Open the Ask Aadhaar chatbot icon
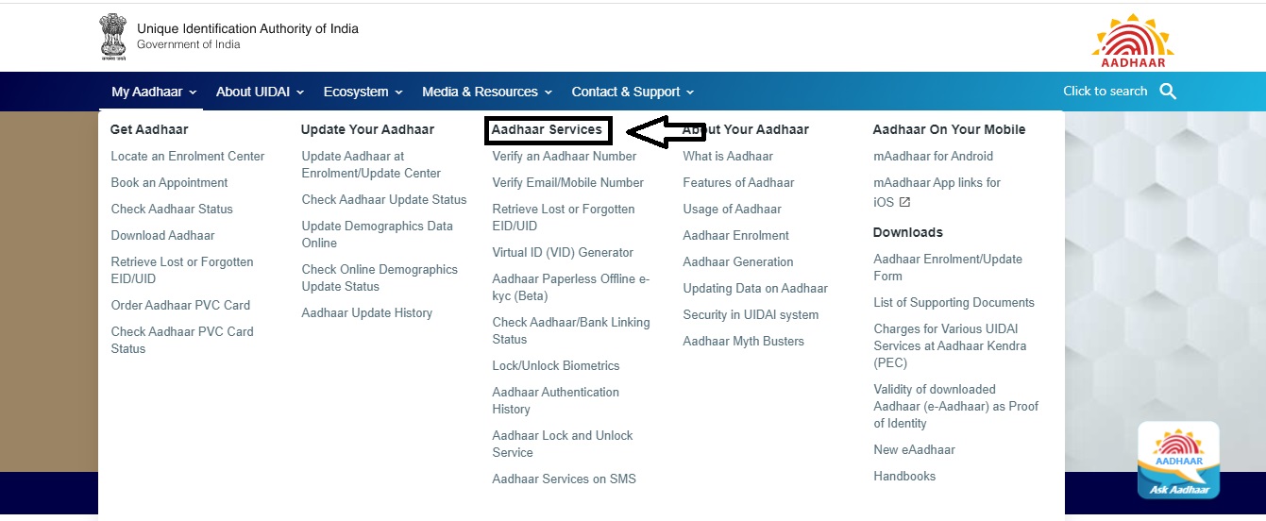Image resolution: width=1266 pixels, height=521 pixels. (x=1178, y=460)
